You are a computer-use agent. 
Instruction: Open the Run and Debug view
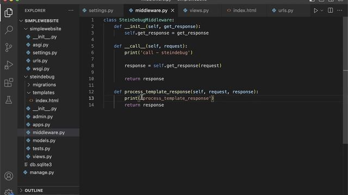click(x=9, y=65)
